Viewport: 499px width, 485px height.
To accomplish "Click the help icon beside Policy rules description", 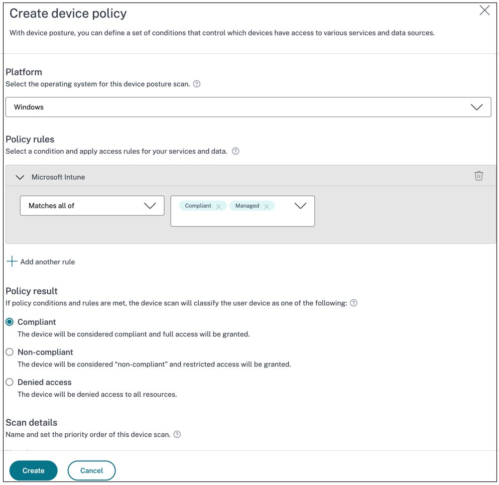I will click(235, 151).
